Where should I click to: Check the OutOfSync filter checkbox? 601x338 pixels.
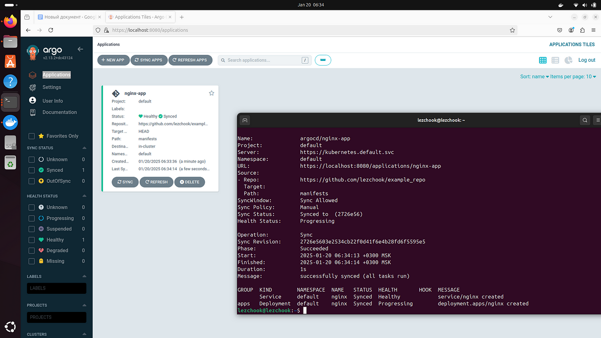click(x=31, y=181)
